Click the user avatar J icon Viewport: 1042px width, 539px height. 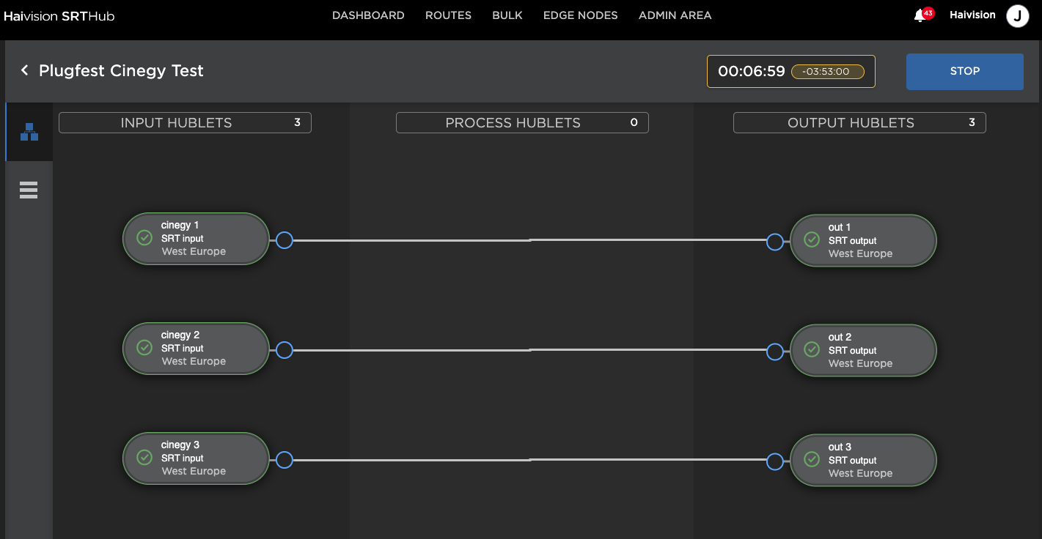tap(1017, 15)
